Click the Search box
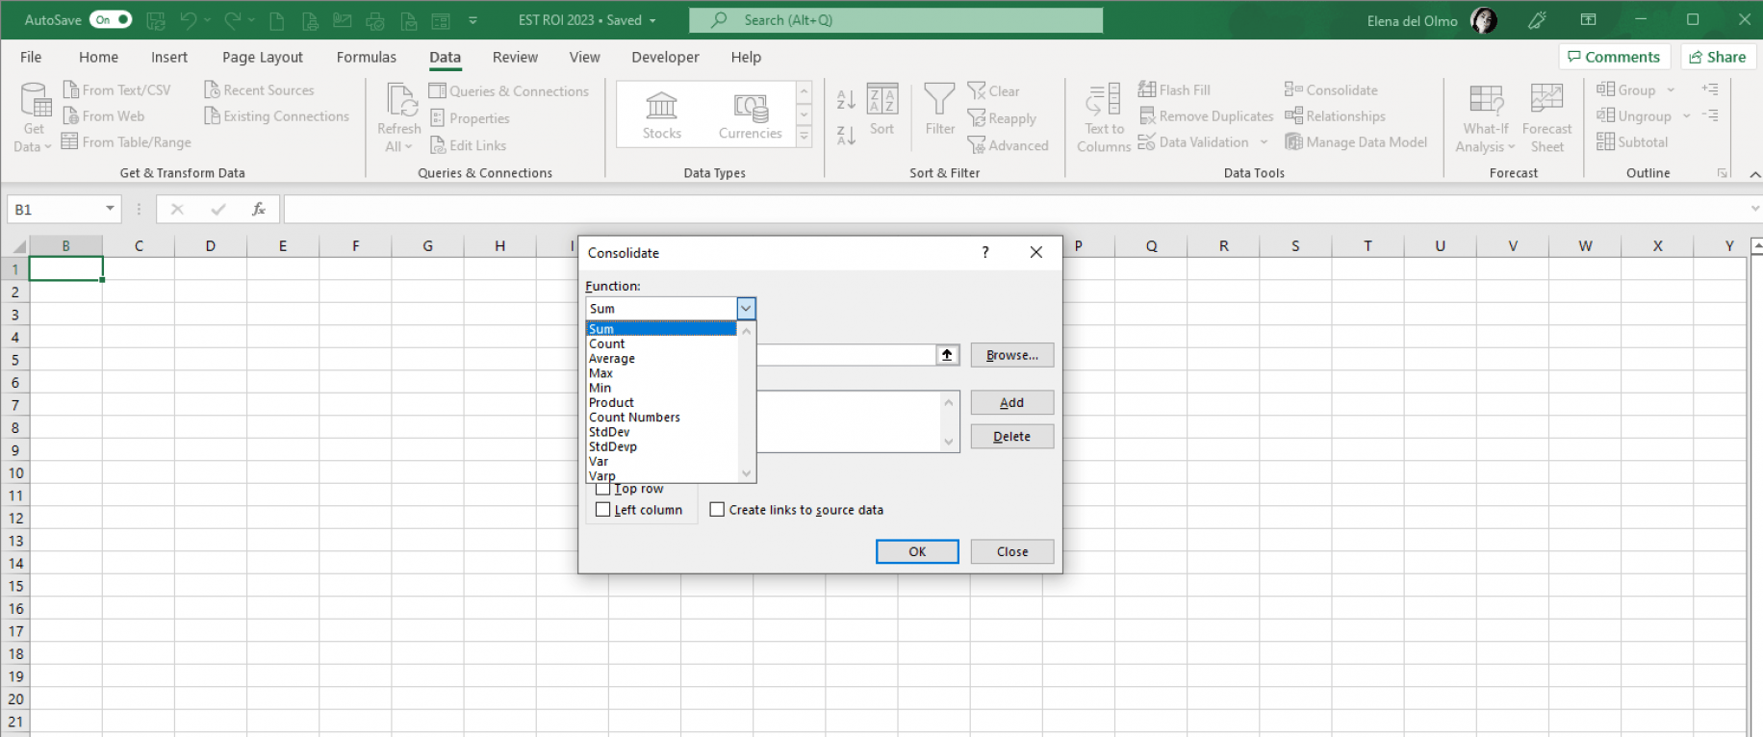This screenshot has width=1763, height=737. pyautogui.click(x=896, y=20)
